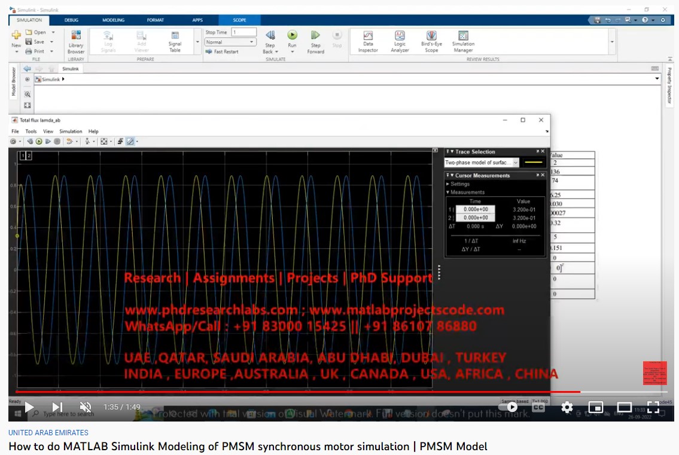Image resolution: width=679 pixels, height=455 pixels.
Task: Open the YouTube player settings gear
Action: point(567,407)
